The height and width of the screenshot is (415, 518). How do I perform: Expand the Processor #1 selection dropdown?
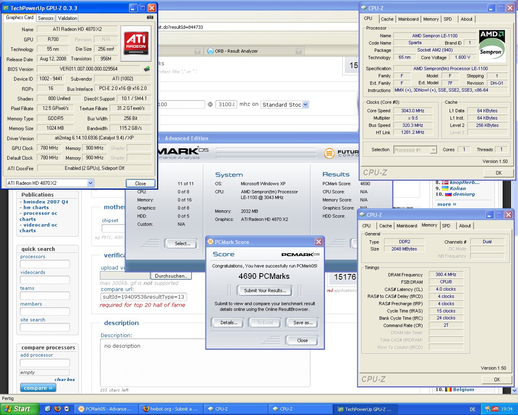(433, 150)
